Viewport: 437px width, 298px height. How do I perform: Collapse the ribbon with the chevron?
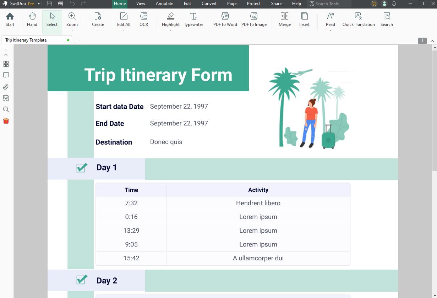click(432, 41)
